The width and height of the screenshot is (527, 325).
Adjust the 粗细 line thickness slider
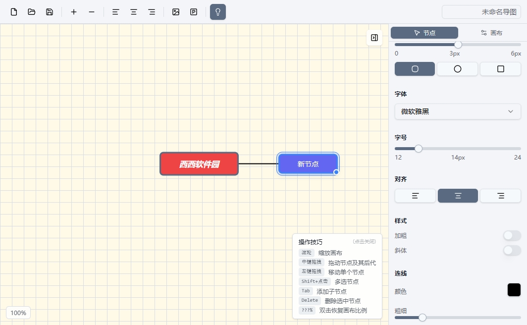(422, 318)
